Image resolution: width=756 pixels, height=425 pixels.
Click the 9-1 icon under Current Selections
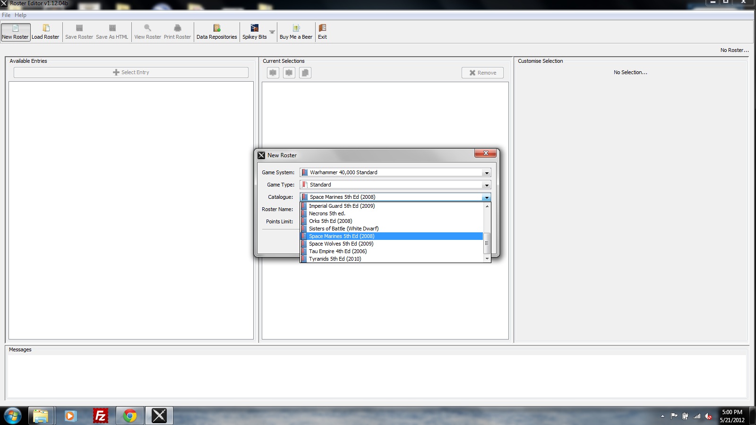289,73
